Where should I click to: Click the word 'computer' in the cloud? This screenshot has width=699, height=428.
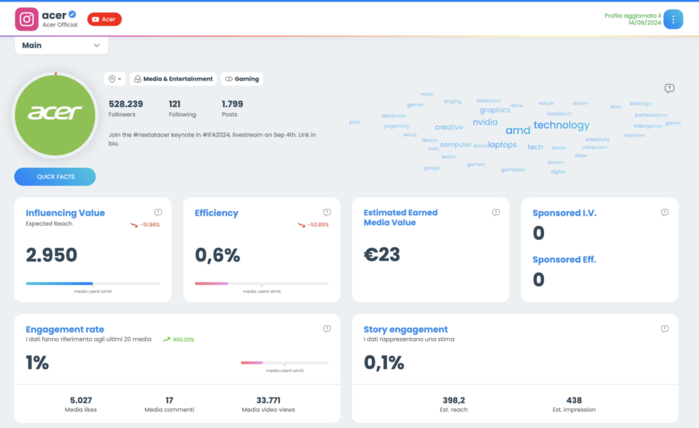click(455, 145)
